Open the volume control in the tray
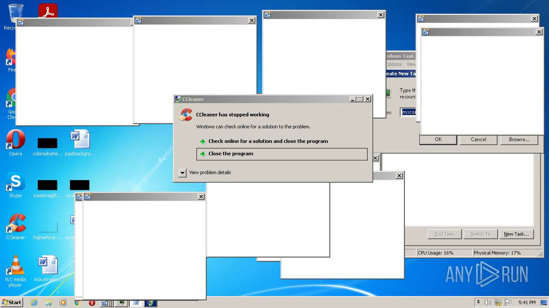 coord(487,302)
